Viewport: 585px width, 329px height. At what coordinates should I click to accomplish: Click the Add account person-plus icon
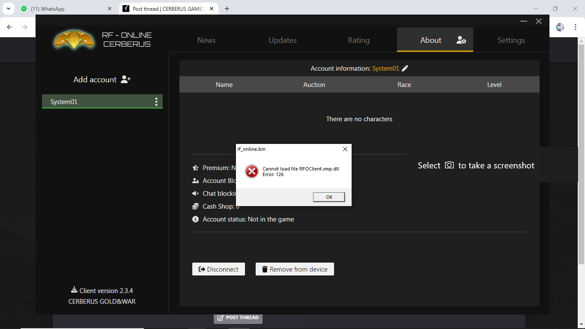tap(125, 79)
